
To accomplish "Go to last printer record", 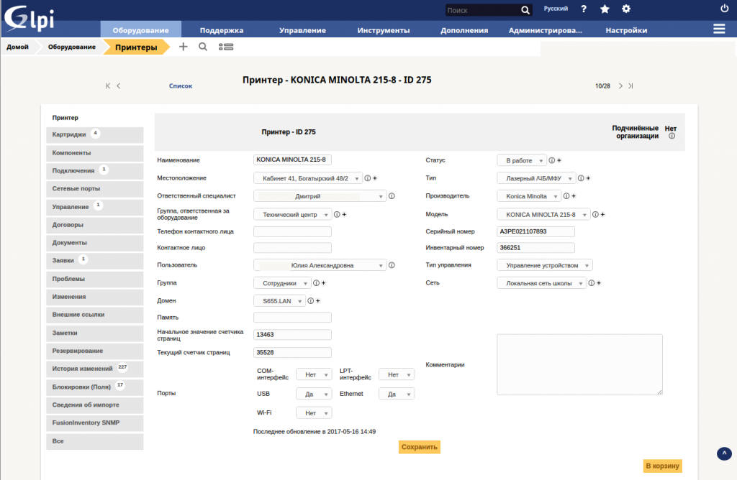I will 630,86.
